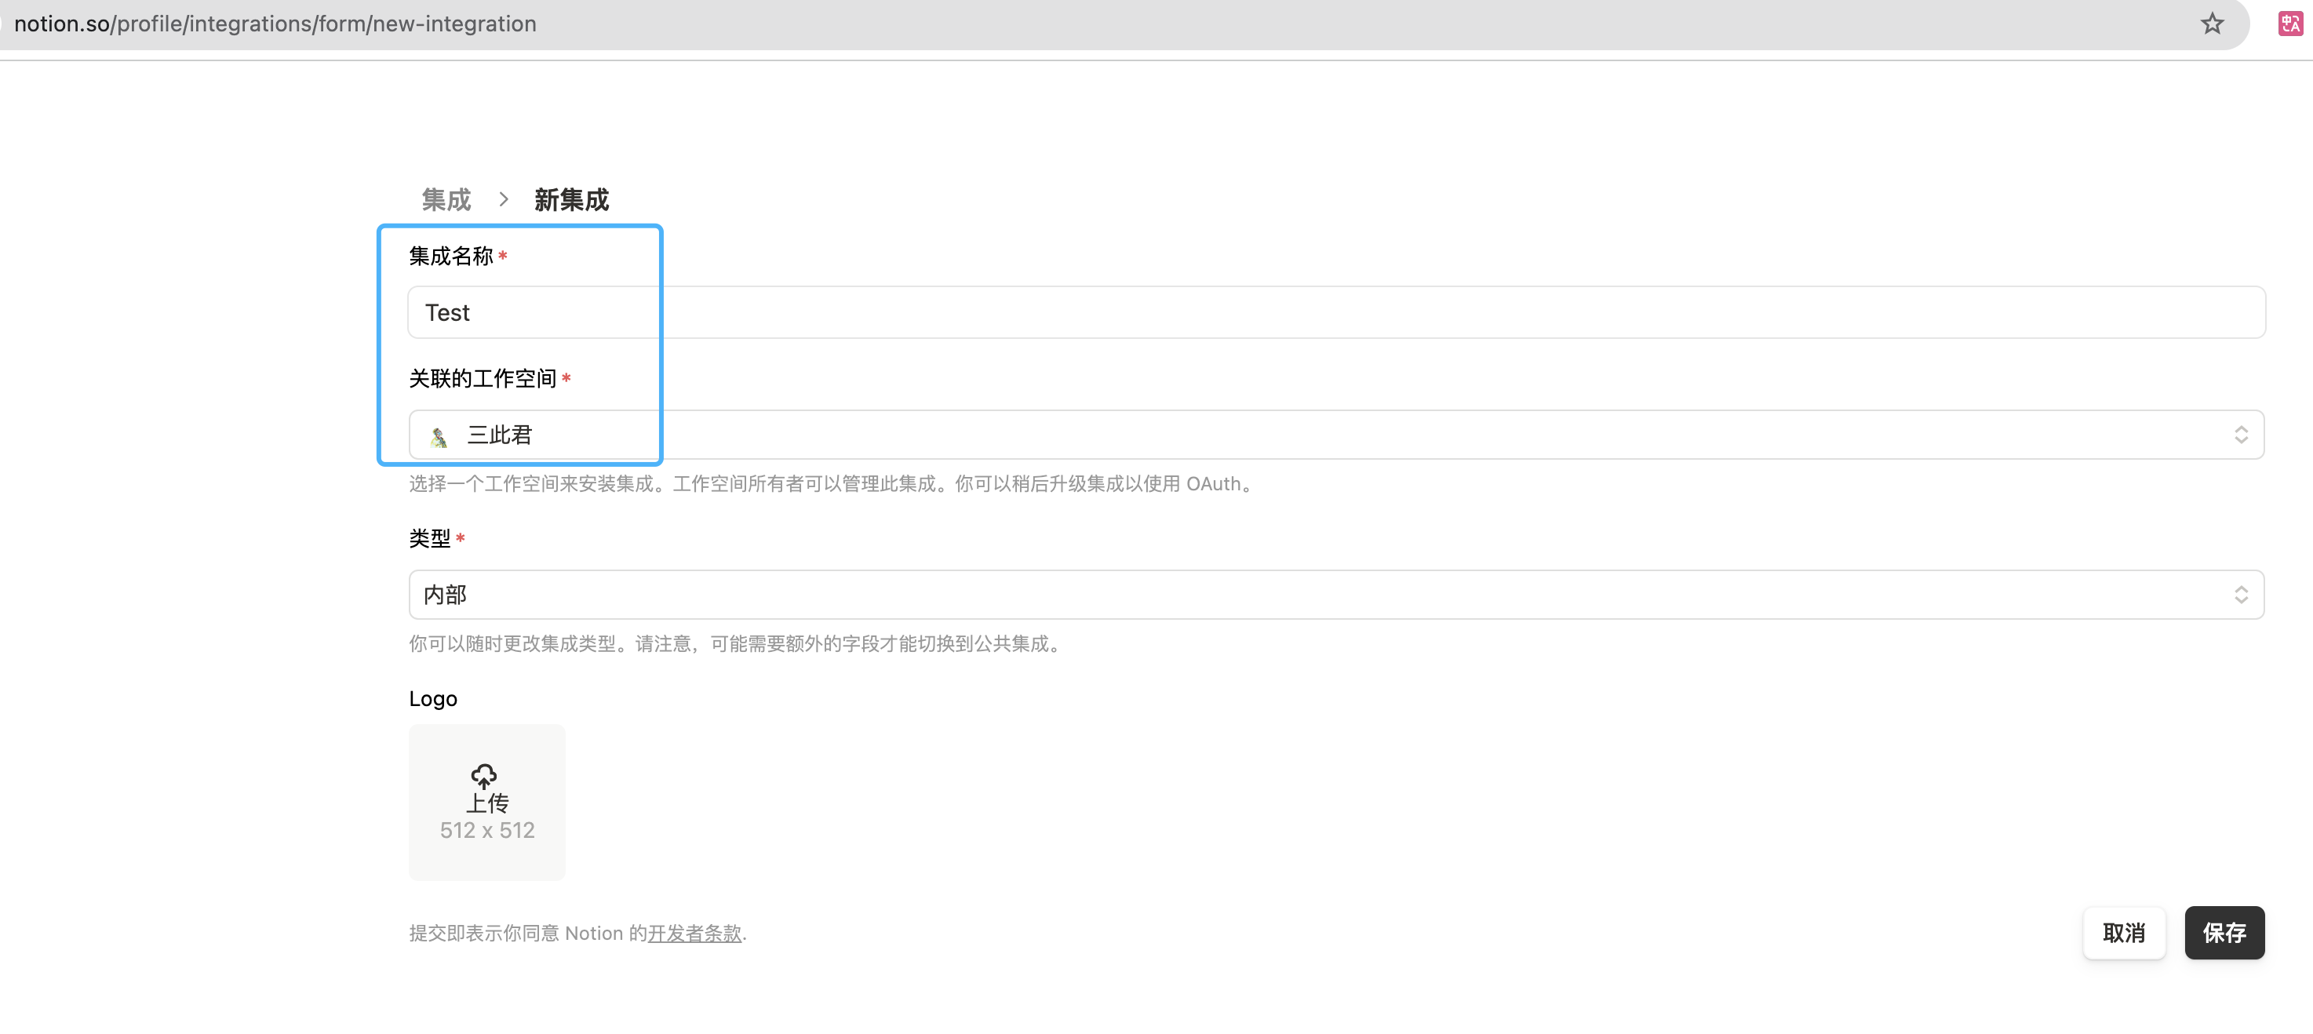Save the integration with 保存
This screenshot has width=2313, height=1034.
point(2224,933)
